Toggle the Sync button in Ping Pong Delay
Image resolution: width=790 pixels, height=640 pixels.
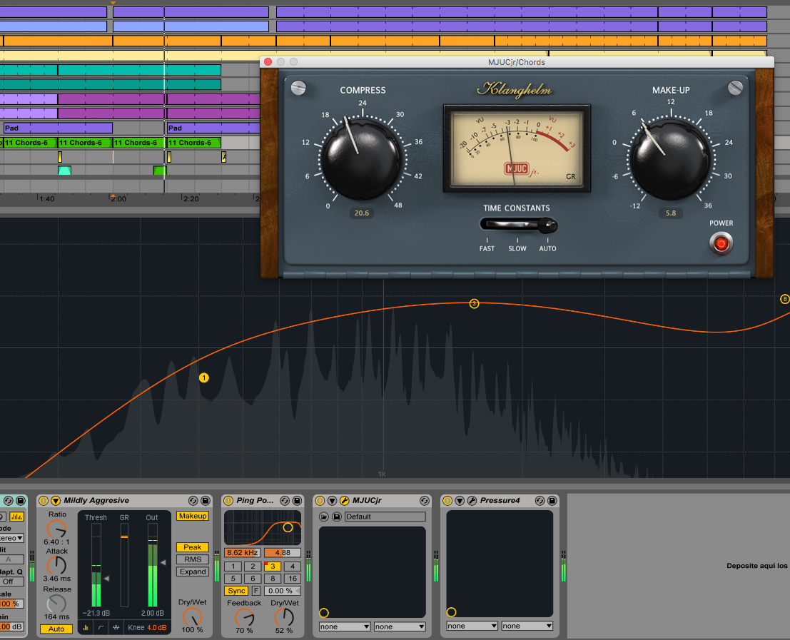pyautogui.click(x=236, y=591)
